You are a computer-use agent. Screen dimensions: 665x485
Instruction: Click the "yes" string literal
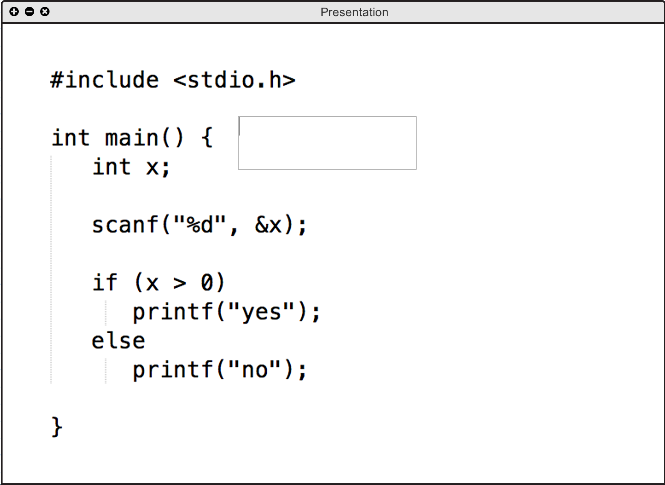(261, 312)
